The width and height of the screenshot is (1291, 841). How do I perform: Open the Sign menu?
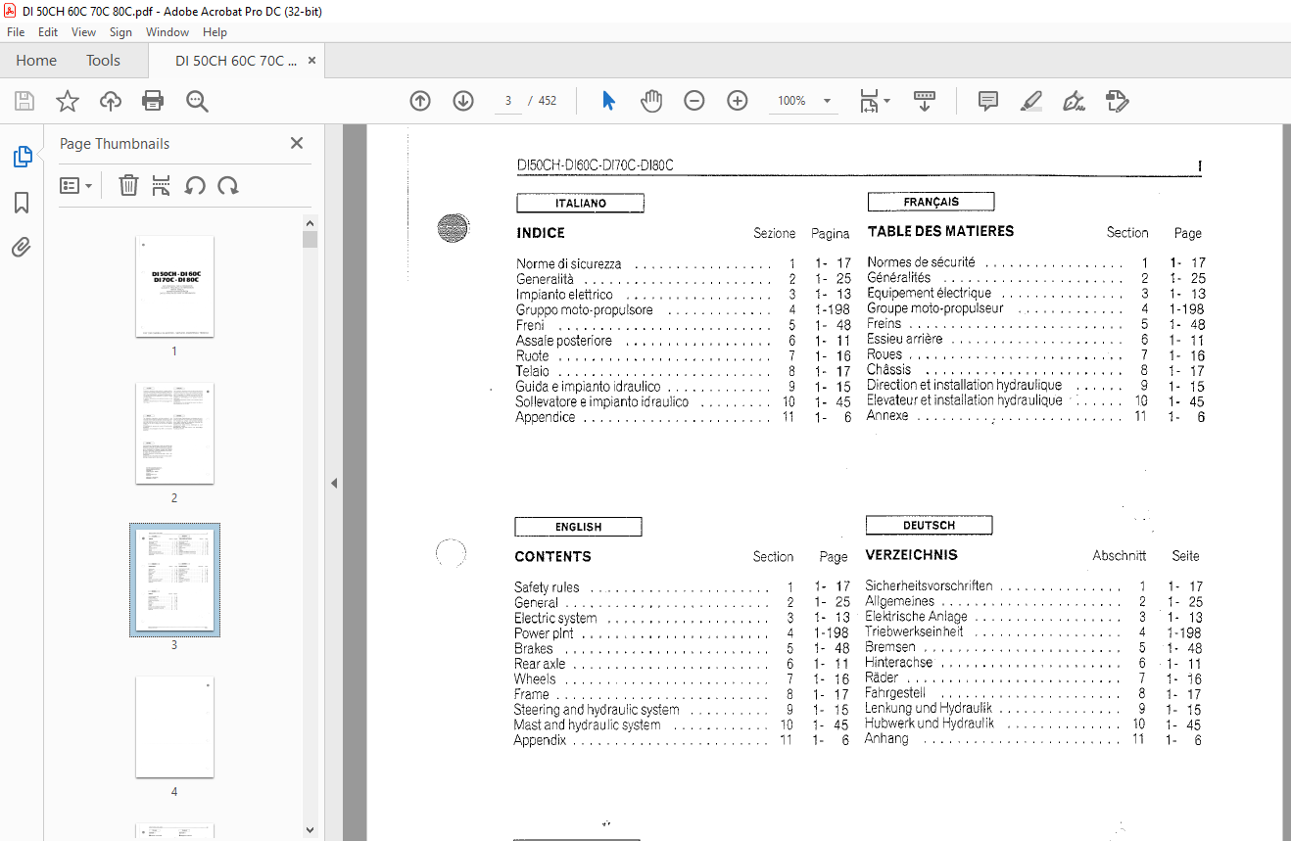pos(120,32)
